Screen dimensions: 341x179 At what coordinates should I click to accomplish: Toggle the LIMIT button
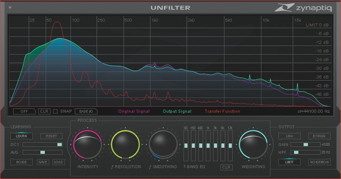(290, 162)
